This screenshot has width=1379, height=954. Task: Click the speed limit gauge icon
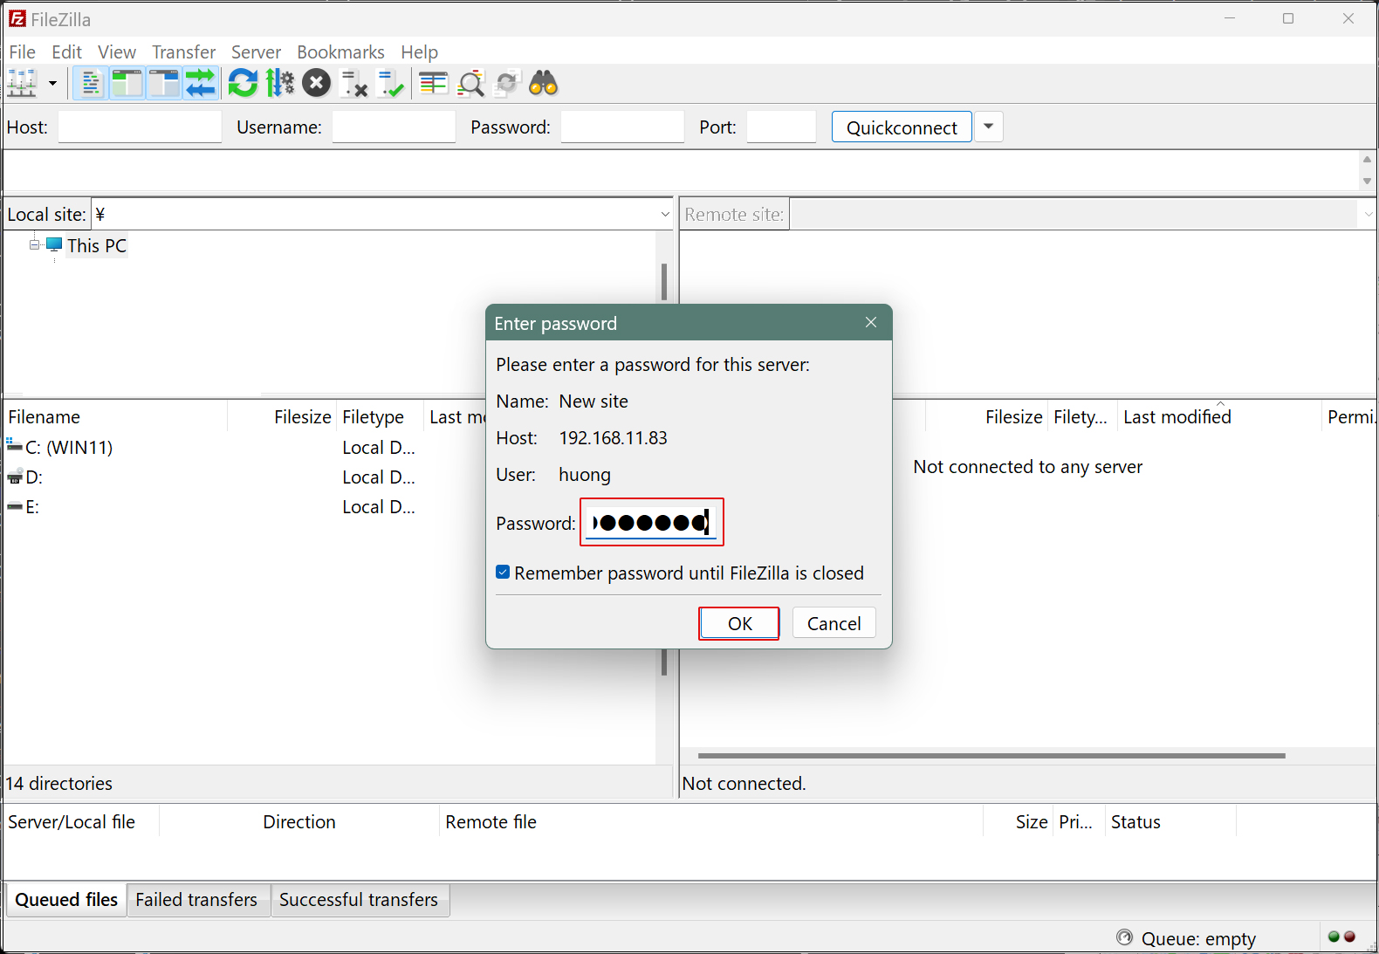coord(1124,937)
